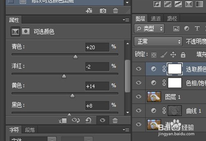This screenshot has width=206, height=141.
Task: Filter for adjustment layers icon
Action: [186, 28]
